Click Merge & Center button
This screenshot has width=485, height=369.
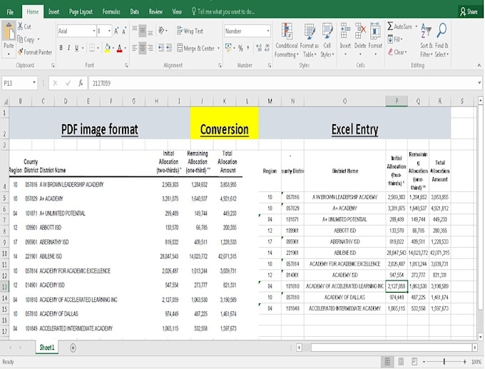(x=196, y=49)
